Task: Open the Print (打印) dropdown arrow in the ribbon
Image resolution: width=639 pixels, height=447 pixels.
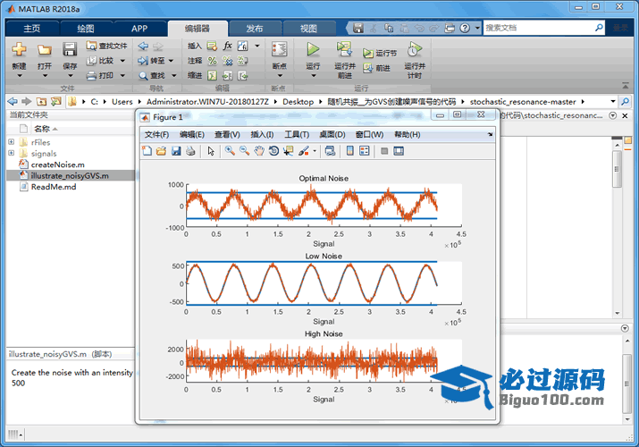Action: click(x=122, y=75)
